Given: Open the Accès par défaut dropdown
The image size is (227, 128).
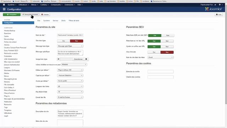Looking at the screenshot, I should click(70, 81).
